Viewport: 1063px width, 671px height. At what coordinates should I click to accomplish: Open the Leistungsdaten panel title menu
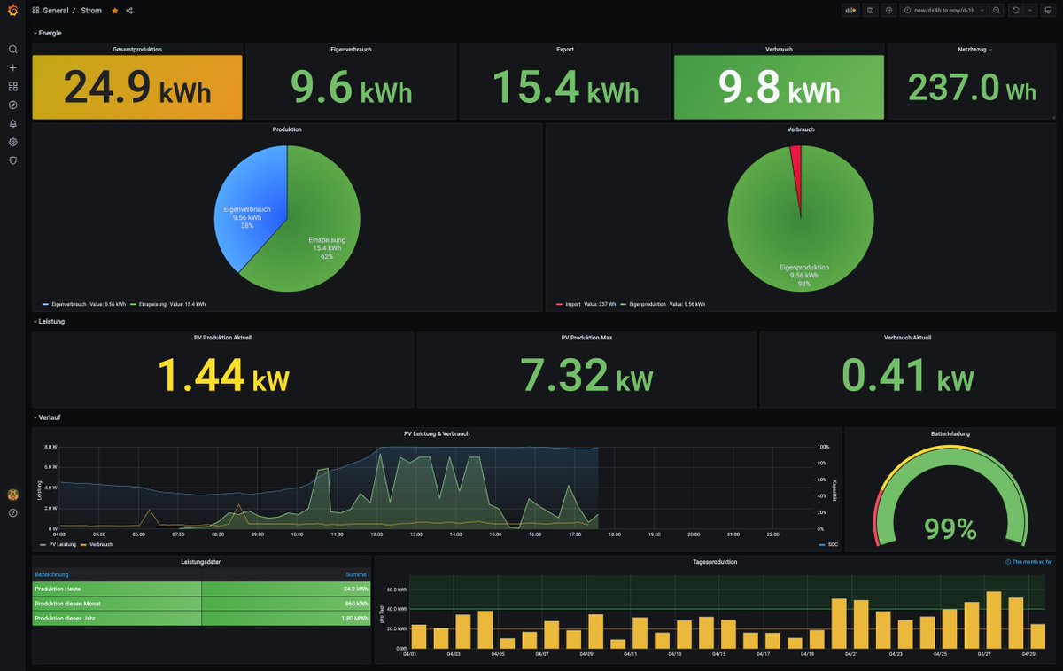pyautogui.click(x=201, y=562)
